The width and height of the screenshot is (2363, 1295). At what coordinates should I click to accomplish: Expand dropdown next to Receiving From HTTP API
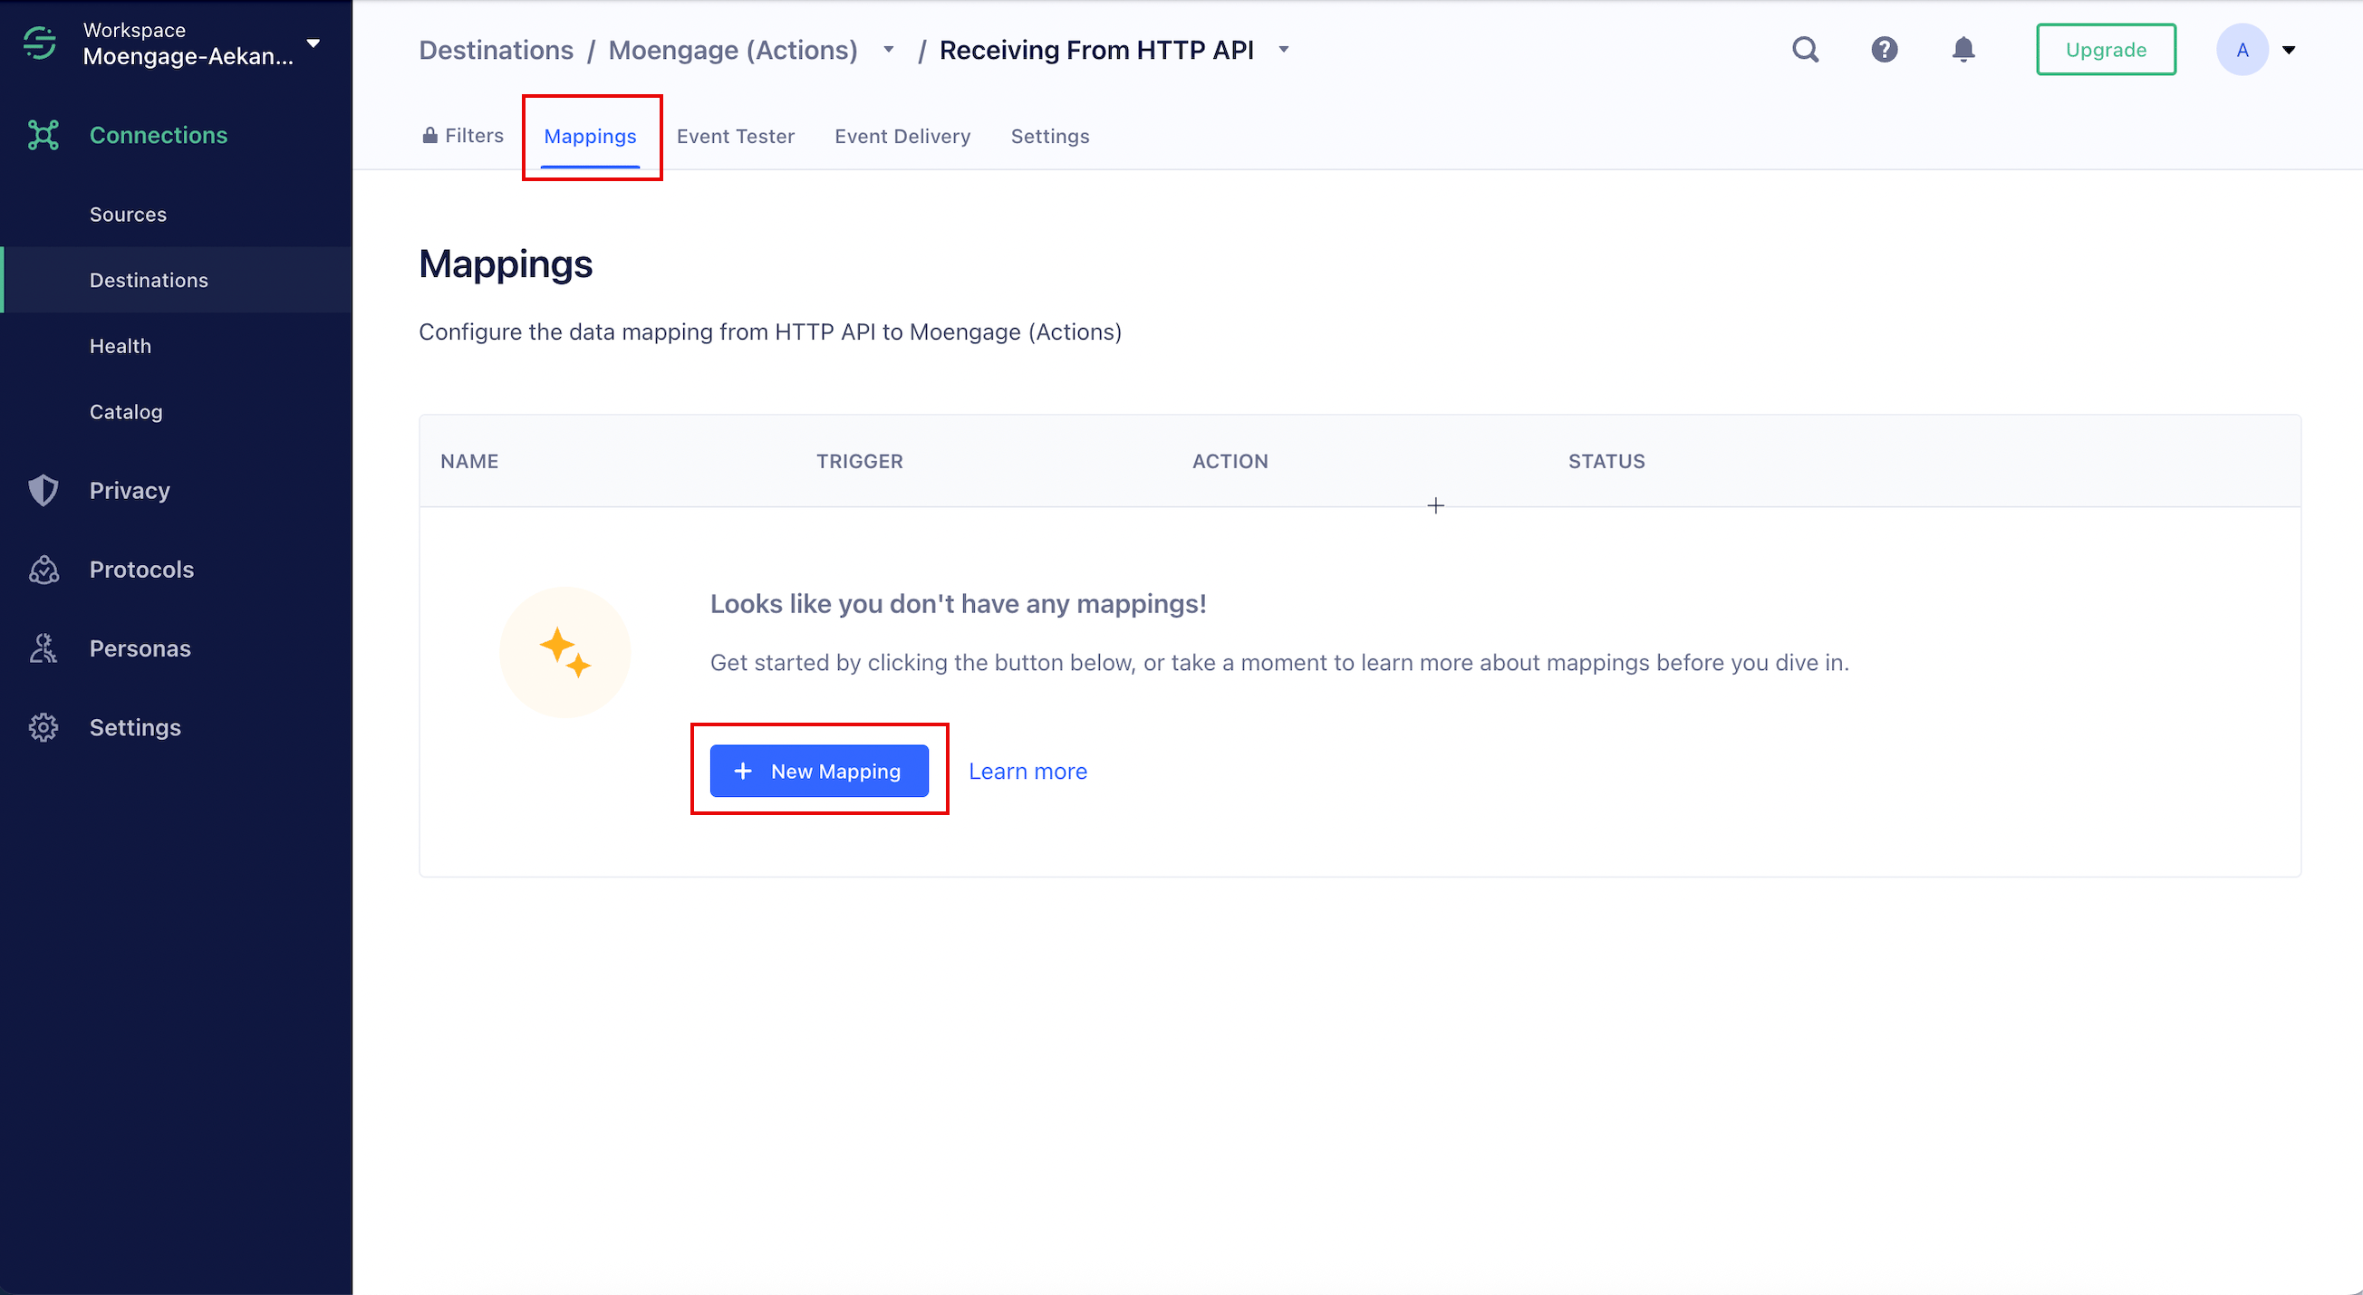point(1283,50)
